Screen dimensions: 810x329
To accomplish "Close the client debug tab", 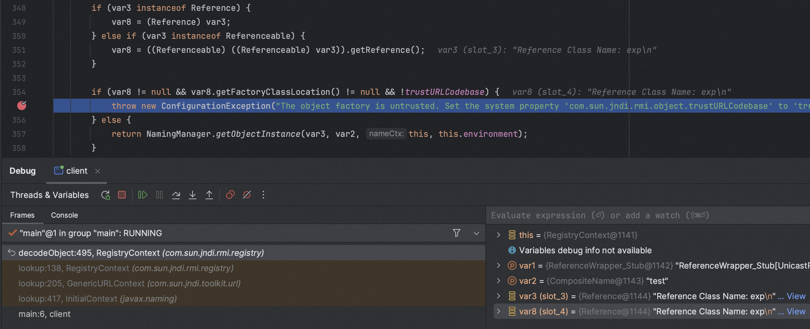I will pyautogui.click(x=98, y=171).
